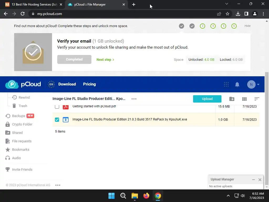This screenshot has width=269, height=202.
Task: Go to step 5 circle
Action: click(x=223, y=26)
